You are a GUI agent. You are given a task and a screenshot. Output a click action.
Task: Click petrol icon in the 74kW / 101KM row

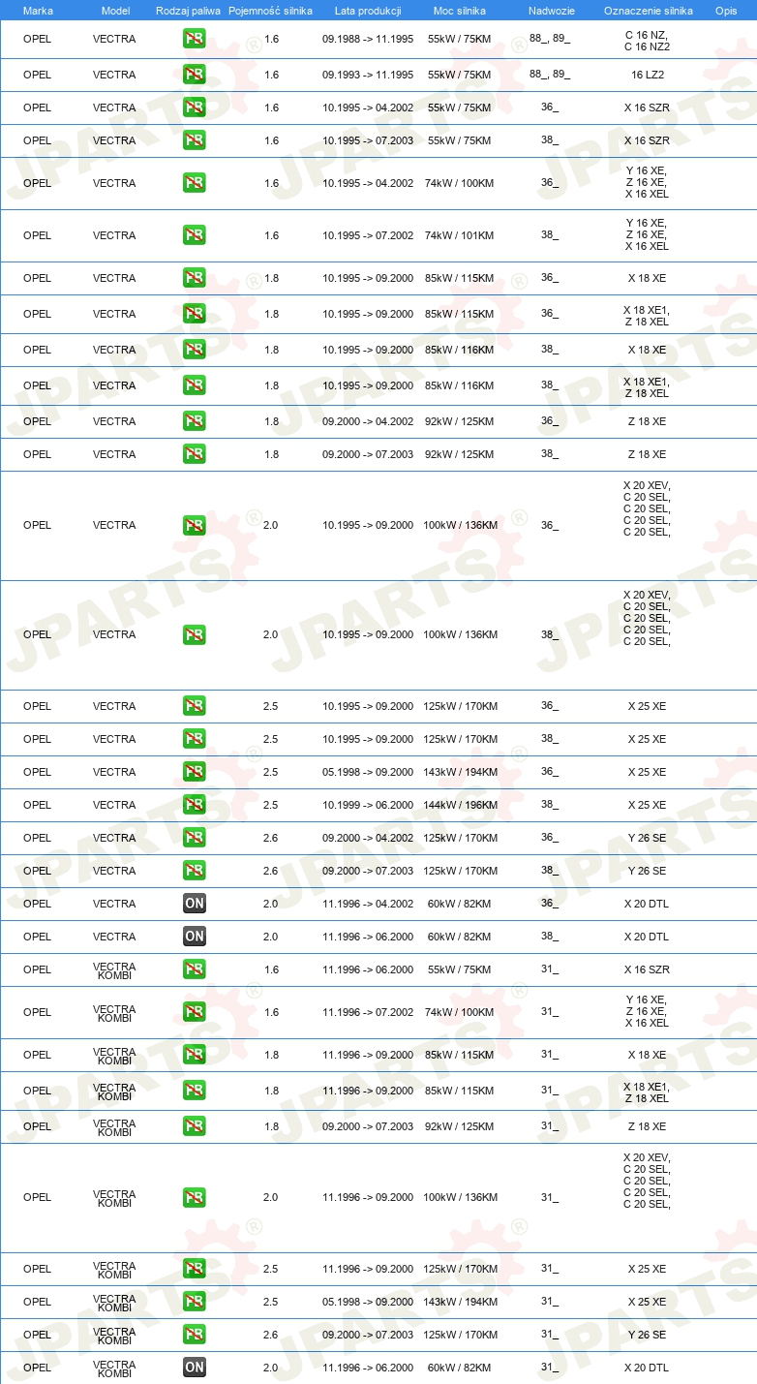[195, 235]
